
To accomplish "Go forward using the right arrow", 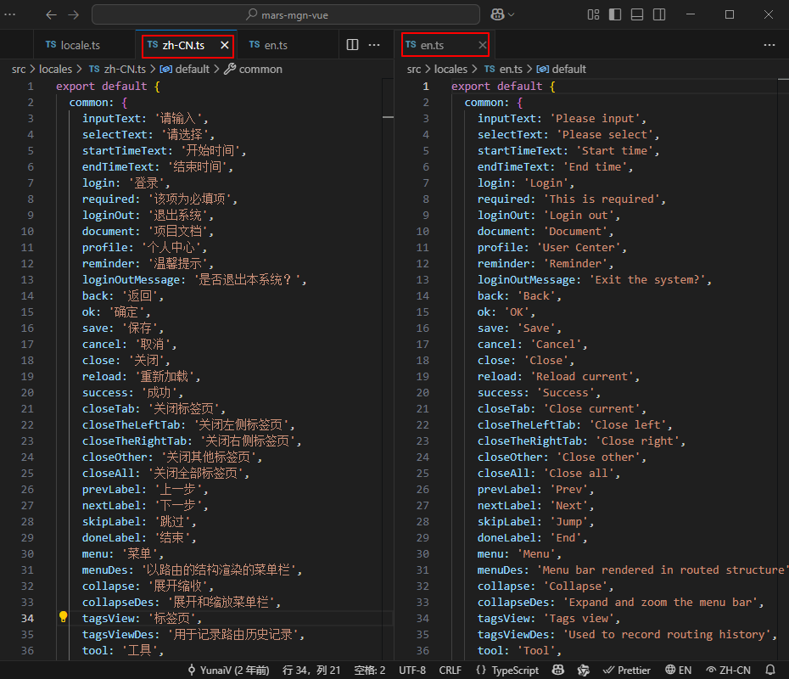I will [74, 14].
